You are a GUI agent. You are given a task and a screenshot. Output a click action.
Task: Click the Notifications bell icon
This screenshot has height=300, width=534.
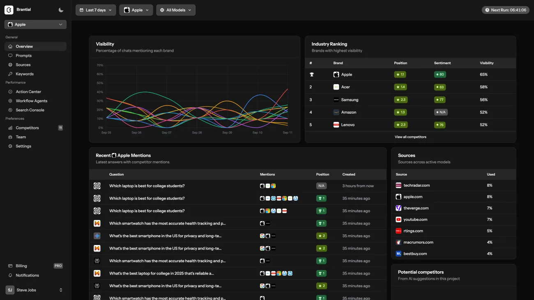click(11, 275)
